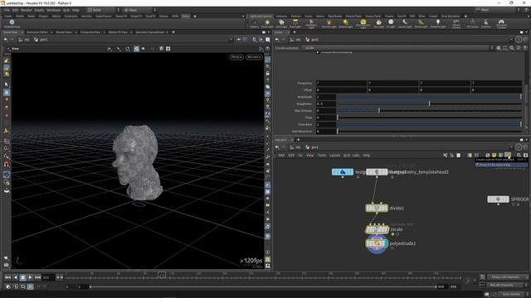Jump to first frame on the playbar

click(7, 277)
